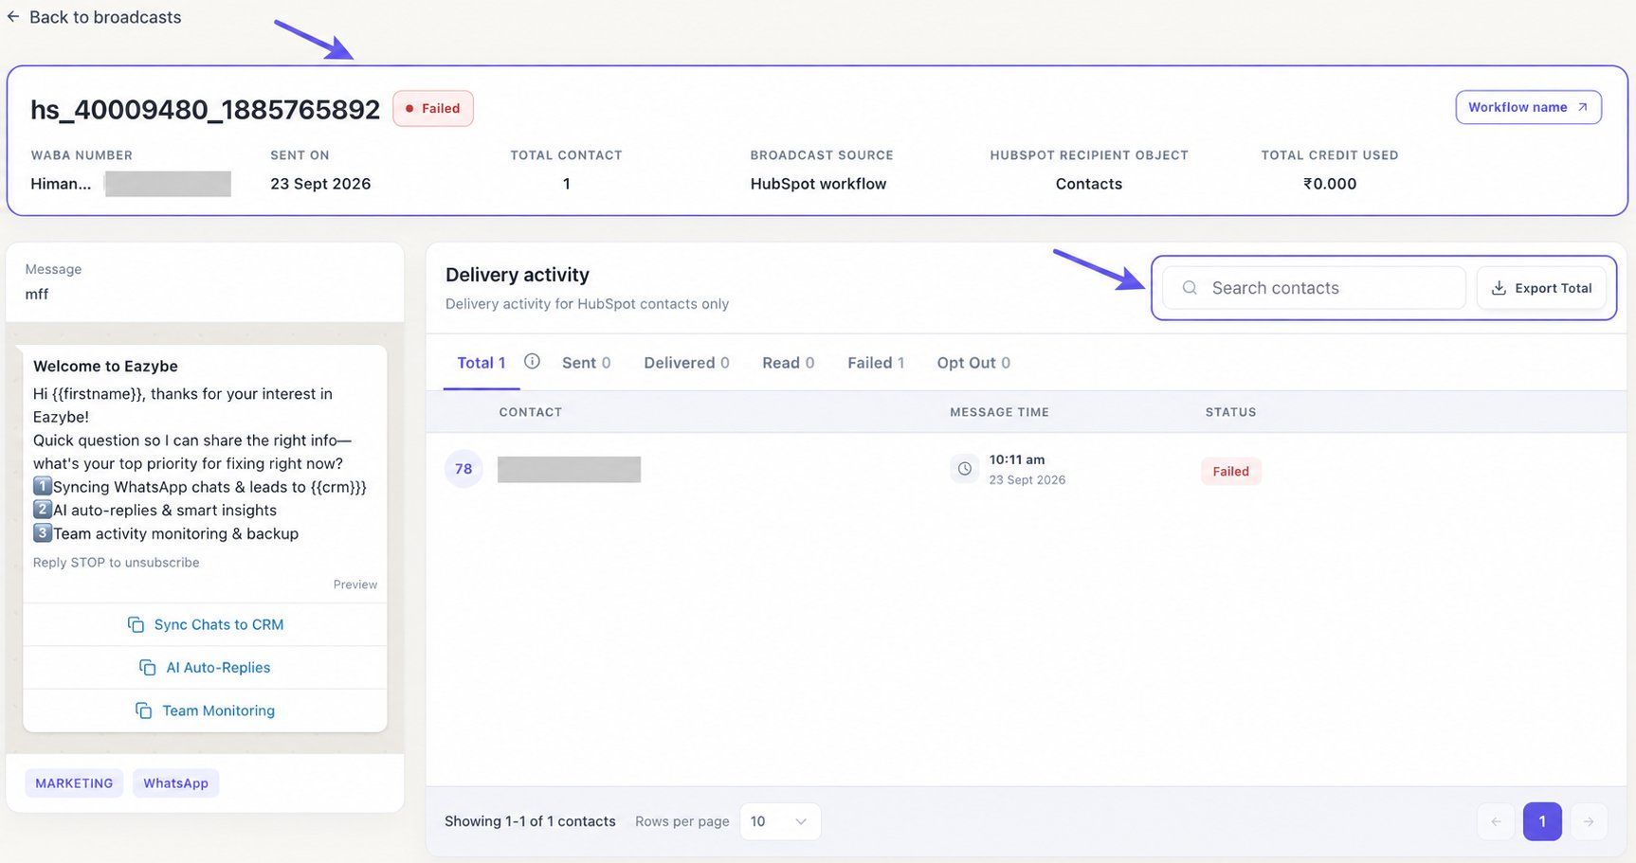1636x863 pixels.
Task: Click the info icon beside the Total 1 tab
Action: (x=532, y=361)
